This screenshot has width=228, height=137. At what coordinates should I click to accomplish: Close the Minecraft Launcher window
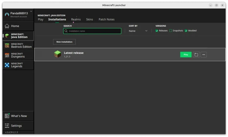[222, 5]
